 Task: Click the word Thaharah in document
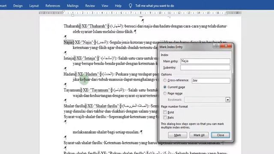tap(71, 26)
